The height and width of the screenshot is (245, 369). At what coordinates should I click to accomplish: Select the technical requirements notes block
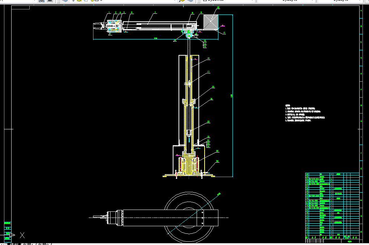coord(305,113)
